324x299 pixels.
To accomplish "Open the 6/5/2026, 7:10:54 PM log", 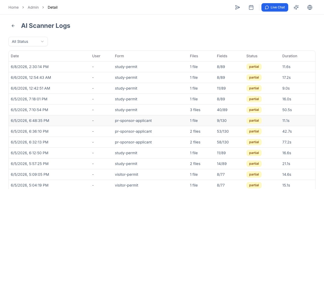I will click(x=162, y=110).
